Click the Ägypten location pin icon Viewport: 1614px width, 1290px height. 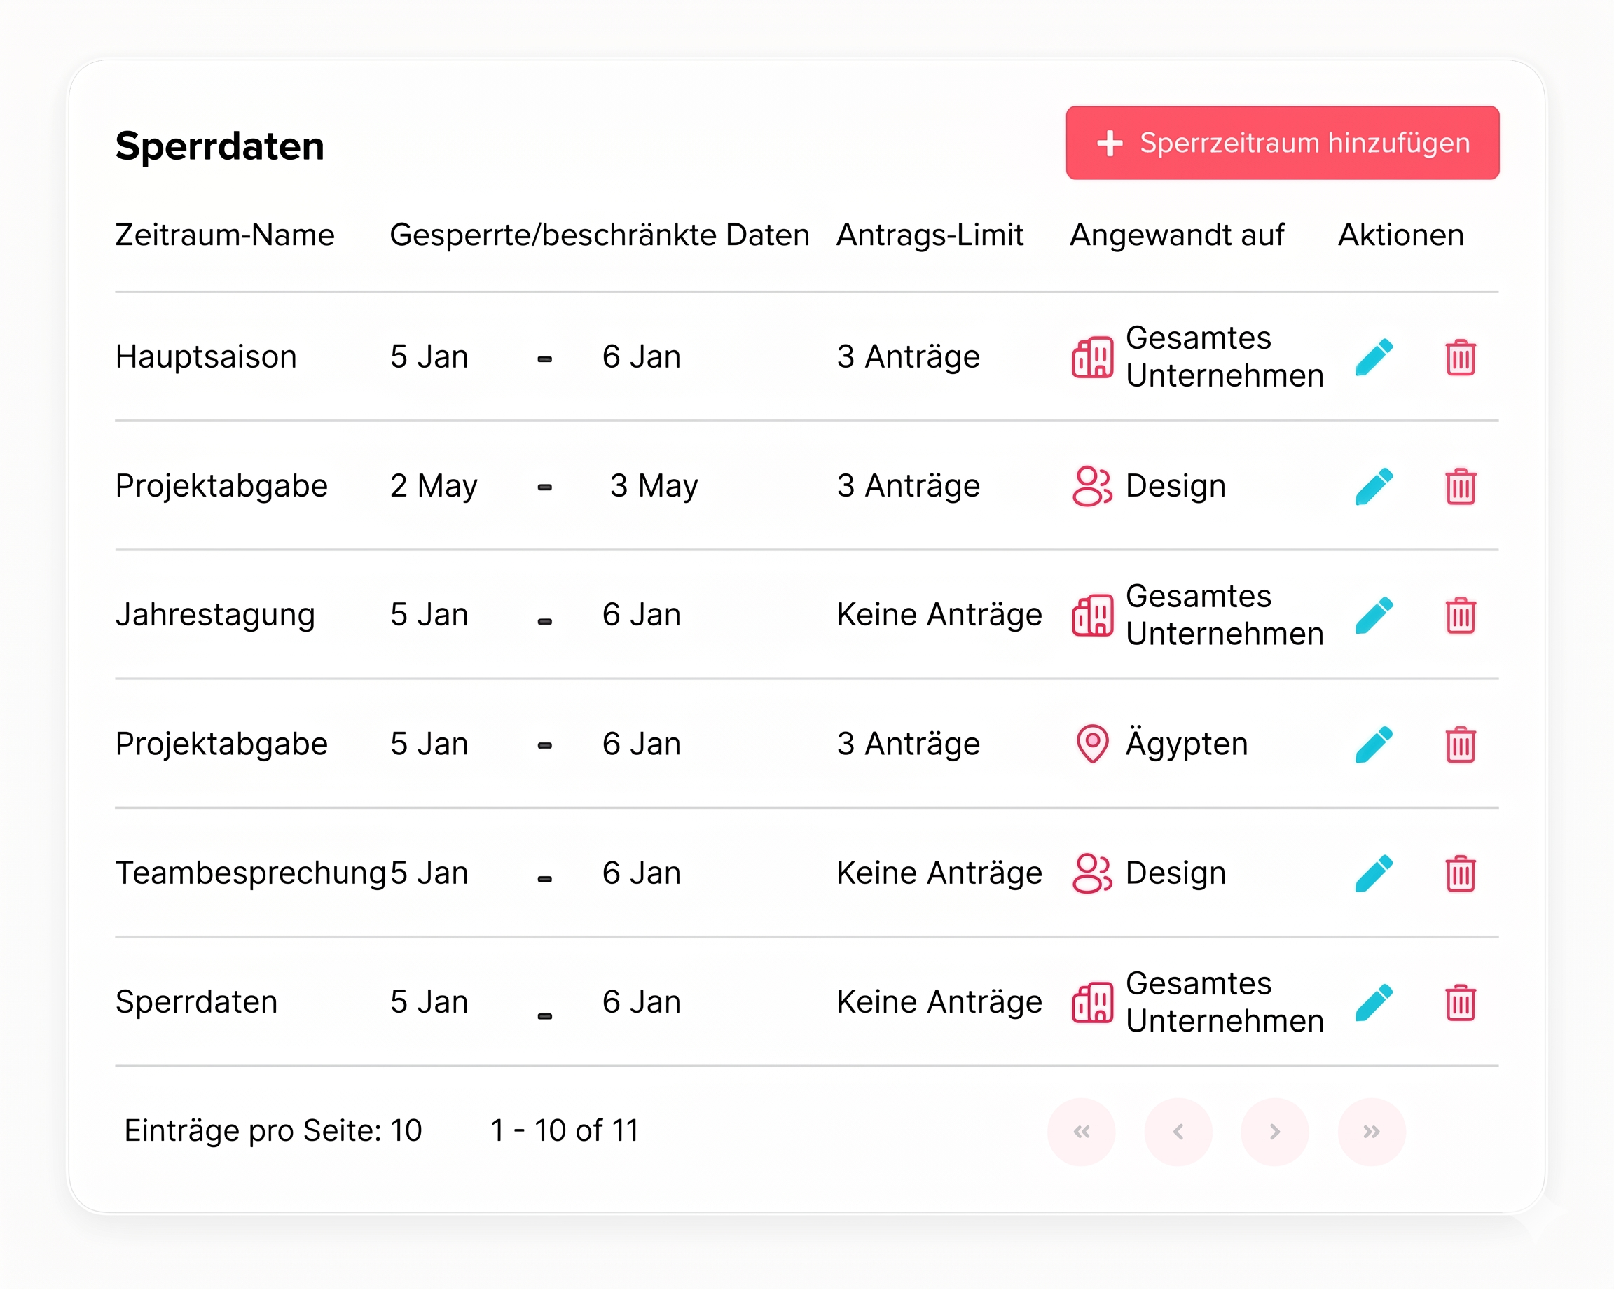coord(1092,744)
